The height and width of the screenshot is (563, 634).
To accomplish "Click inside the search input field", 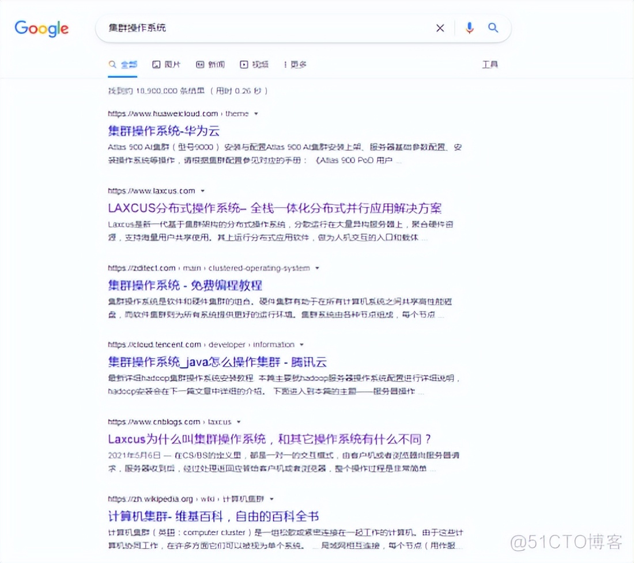I will coord(259,28).
